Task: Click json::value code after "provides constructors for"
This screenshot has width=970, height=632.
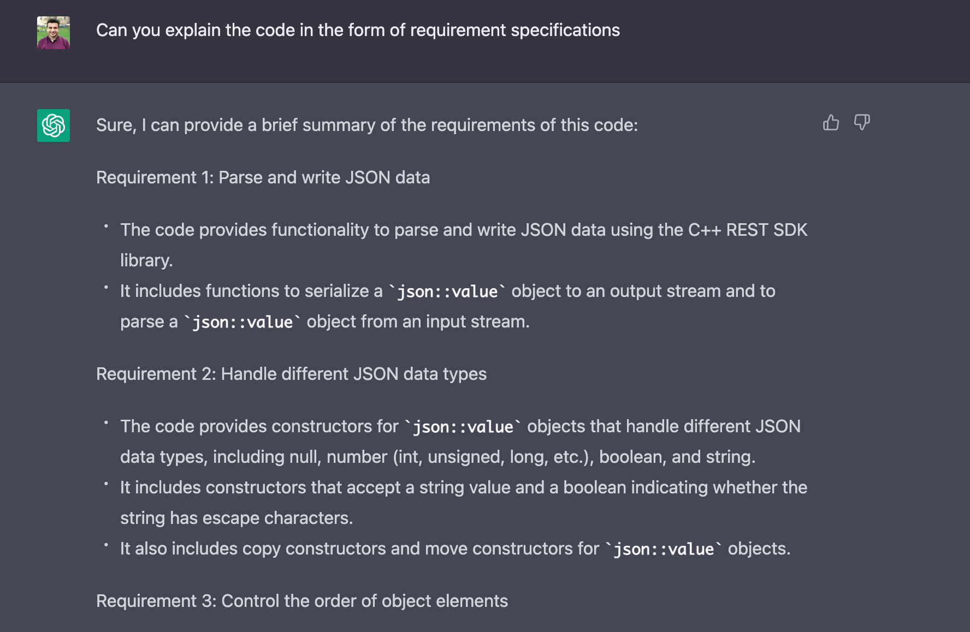Action: tap(463, 427)
